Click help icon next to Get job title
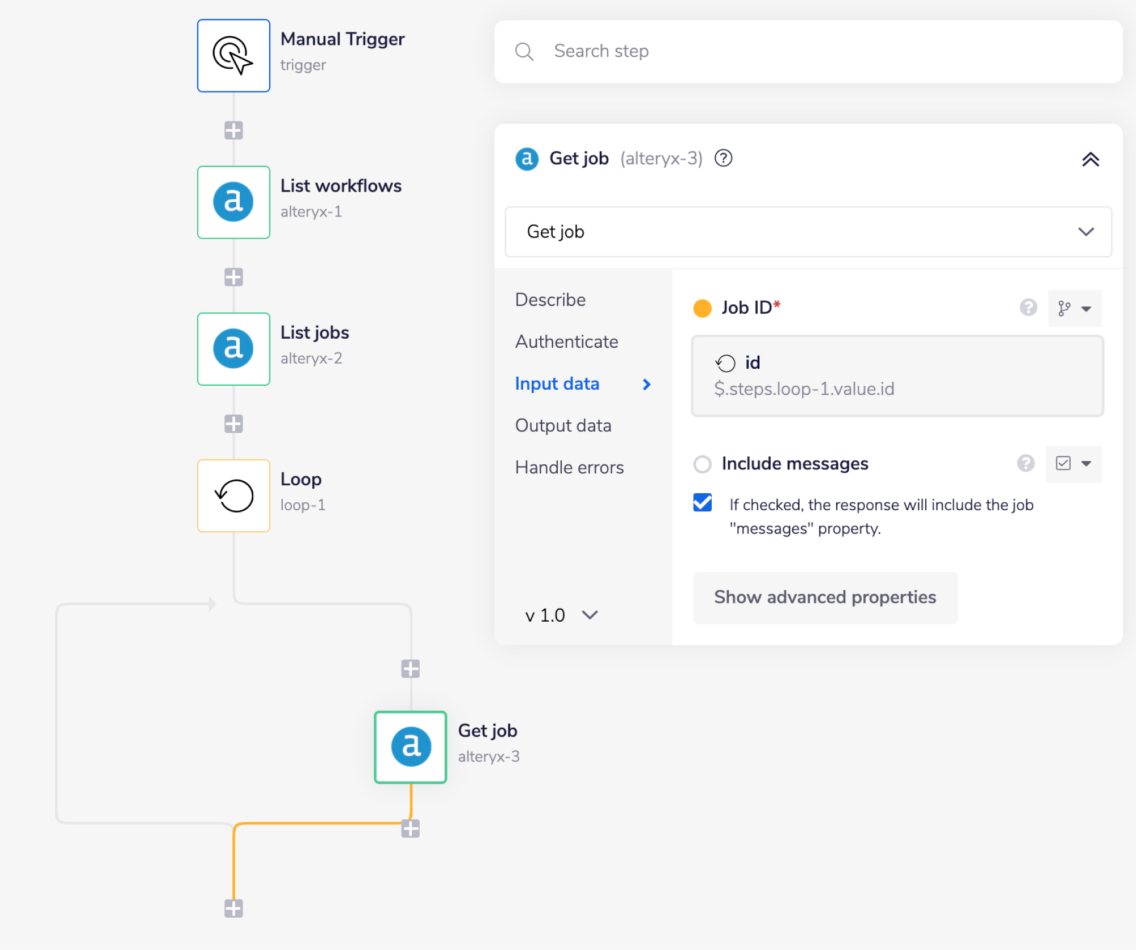 (723, 158)
